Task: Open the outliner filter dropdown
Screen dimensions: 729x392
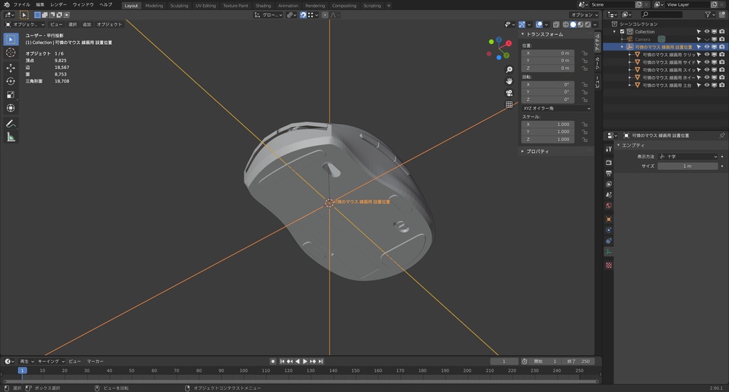Action: 710,15
